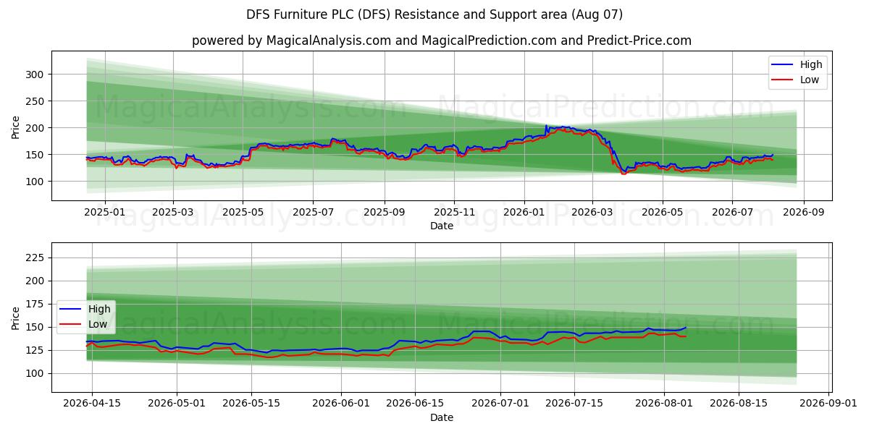869x434 pixels.
Task: Click the '2026-04-15' tick label
Action: (x=91, y=404)
